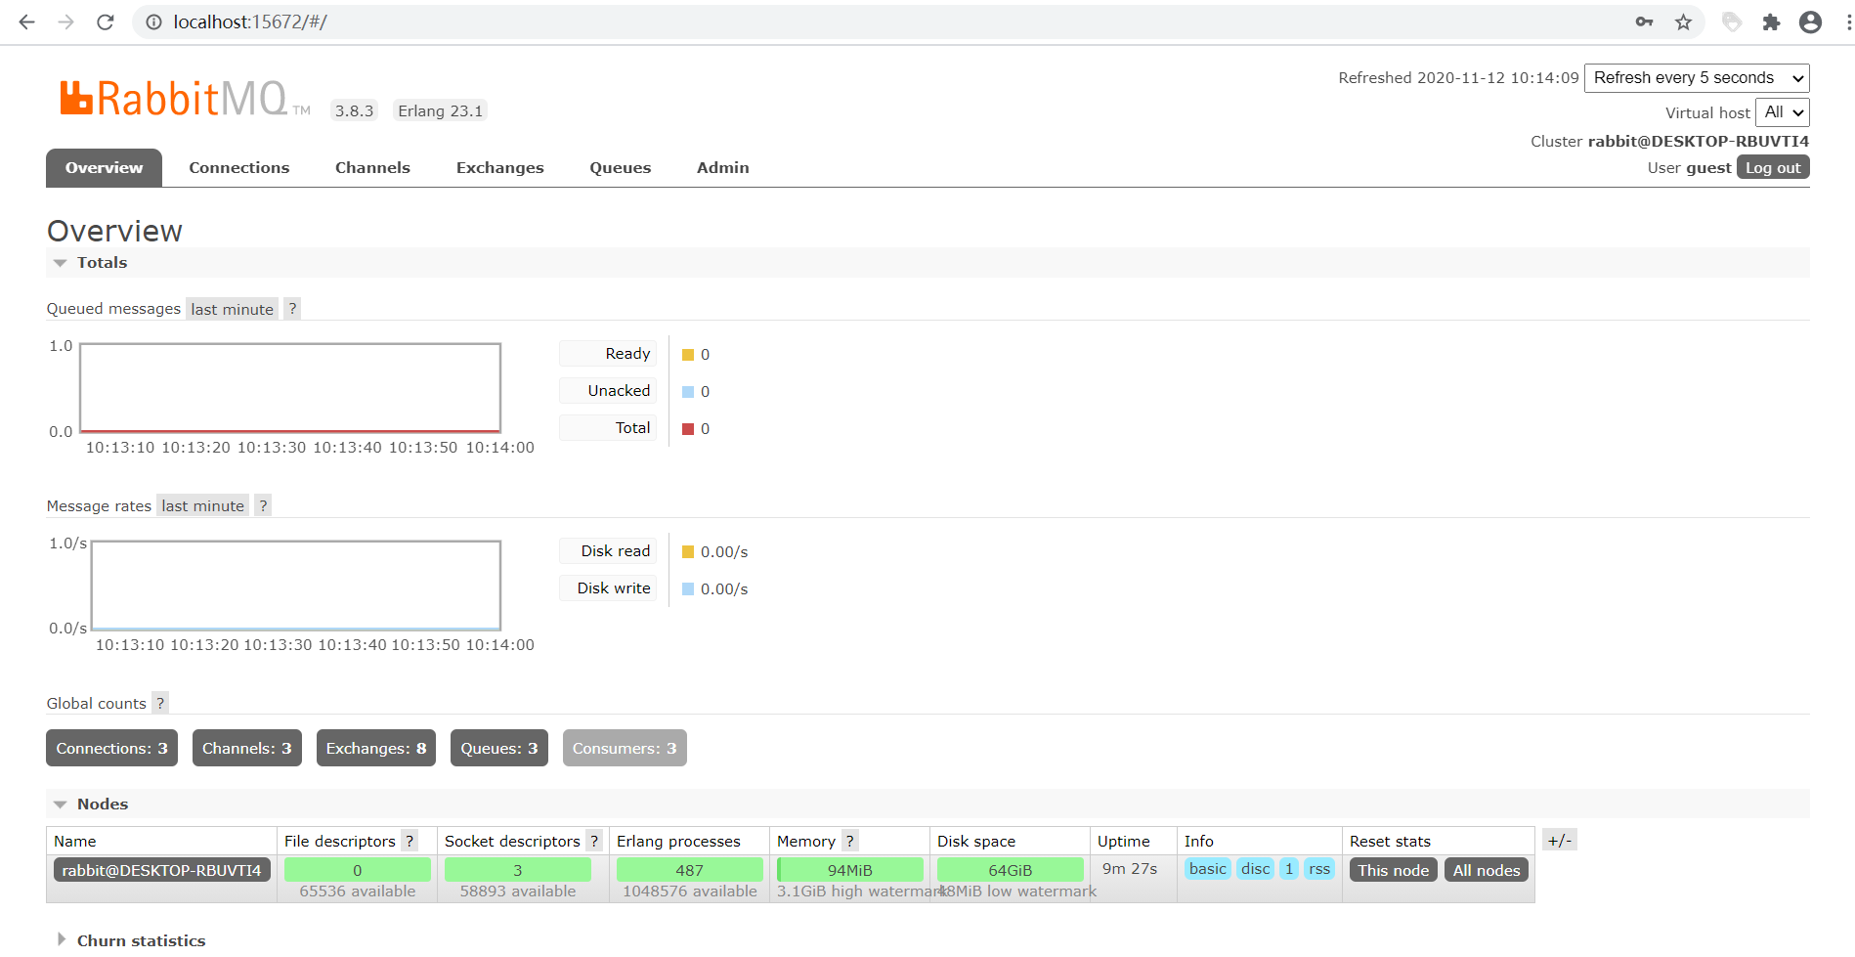This screenshot has height=957, width=1855.
Task: Open help for Queued messages
Action: click(292, 309)
